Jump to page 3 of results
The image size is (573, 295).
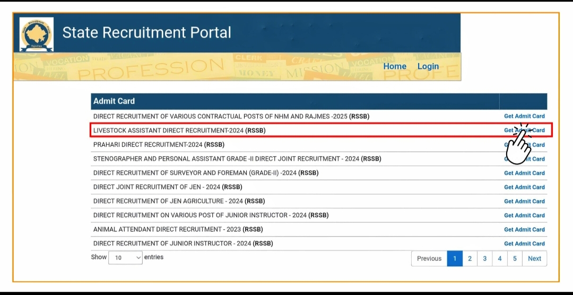pos(484,258)
